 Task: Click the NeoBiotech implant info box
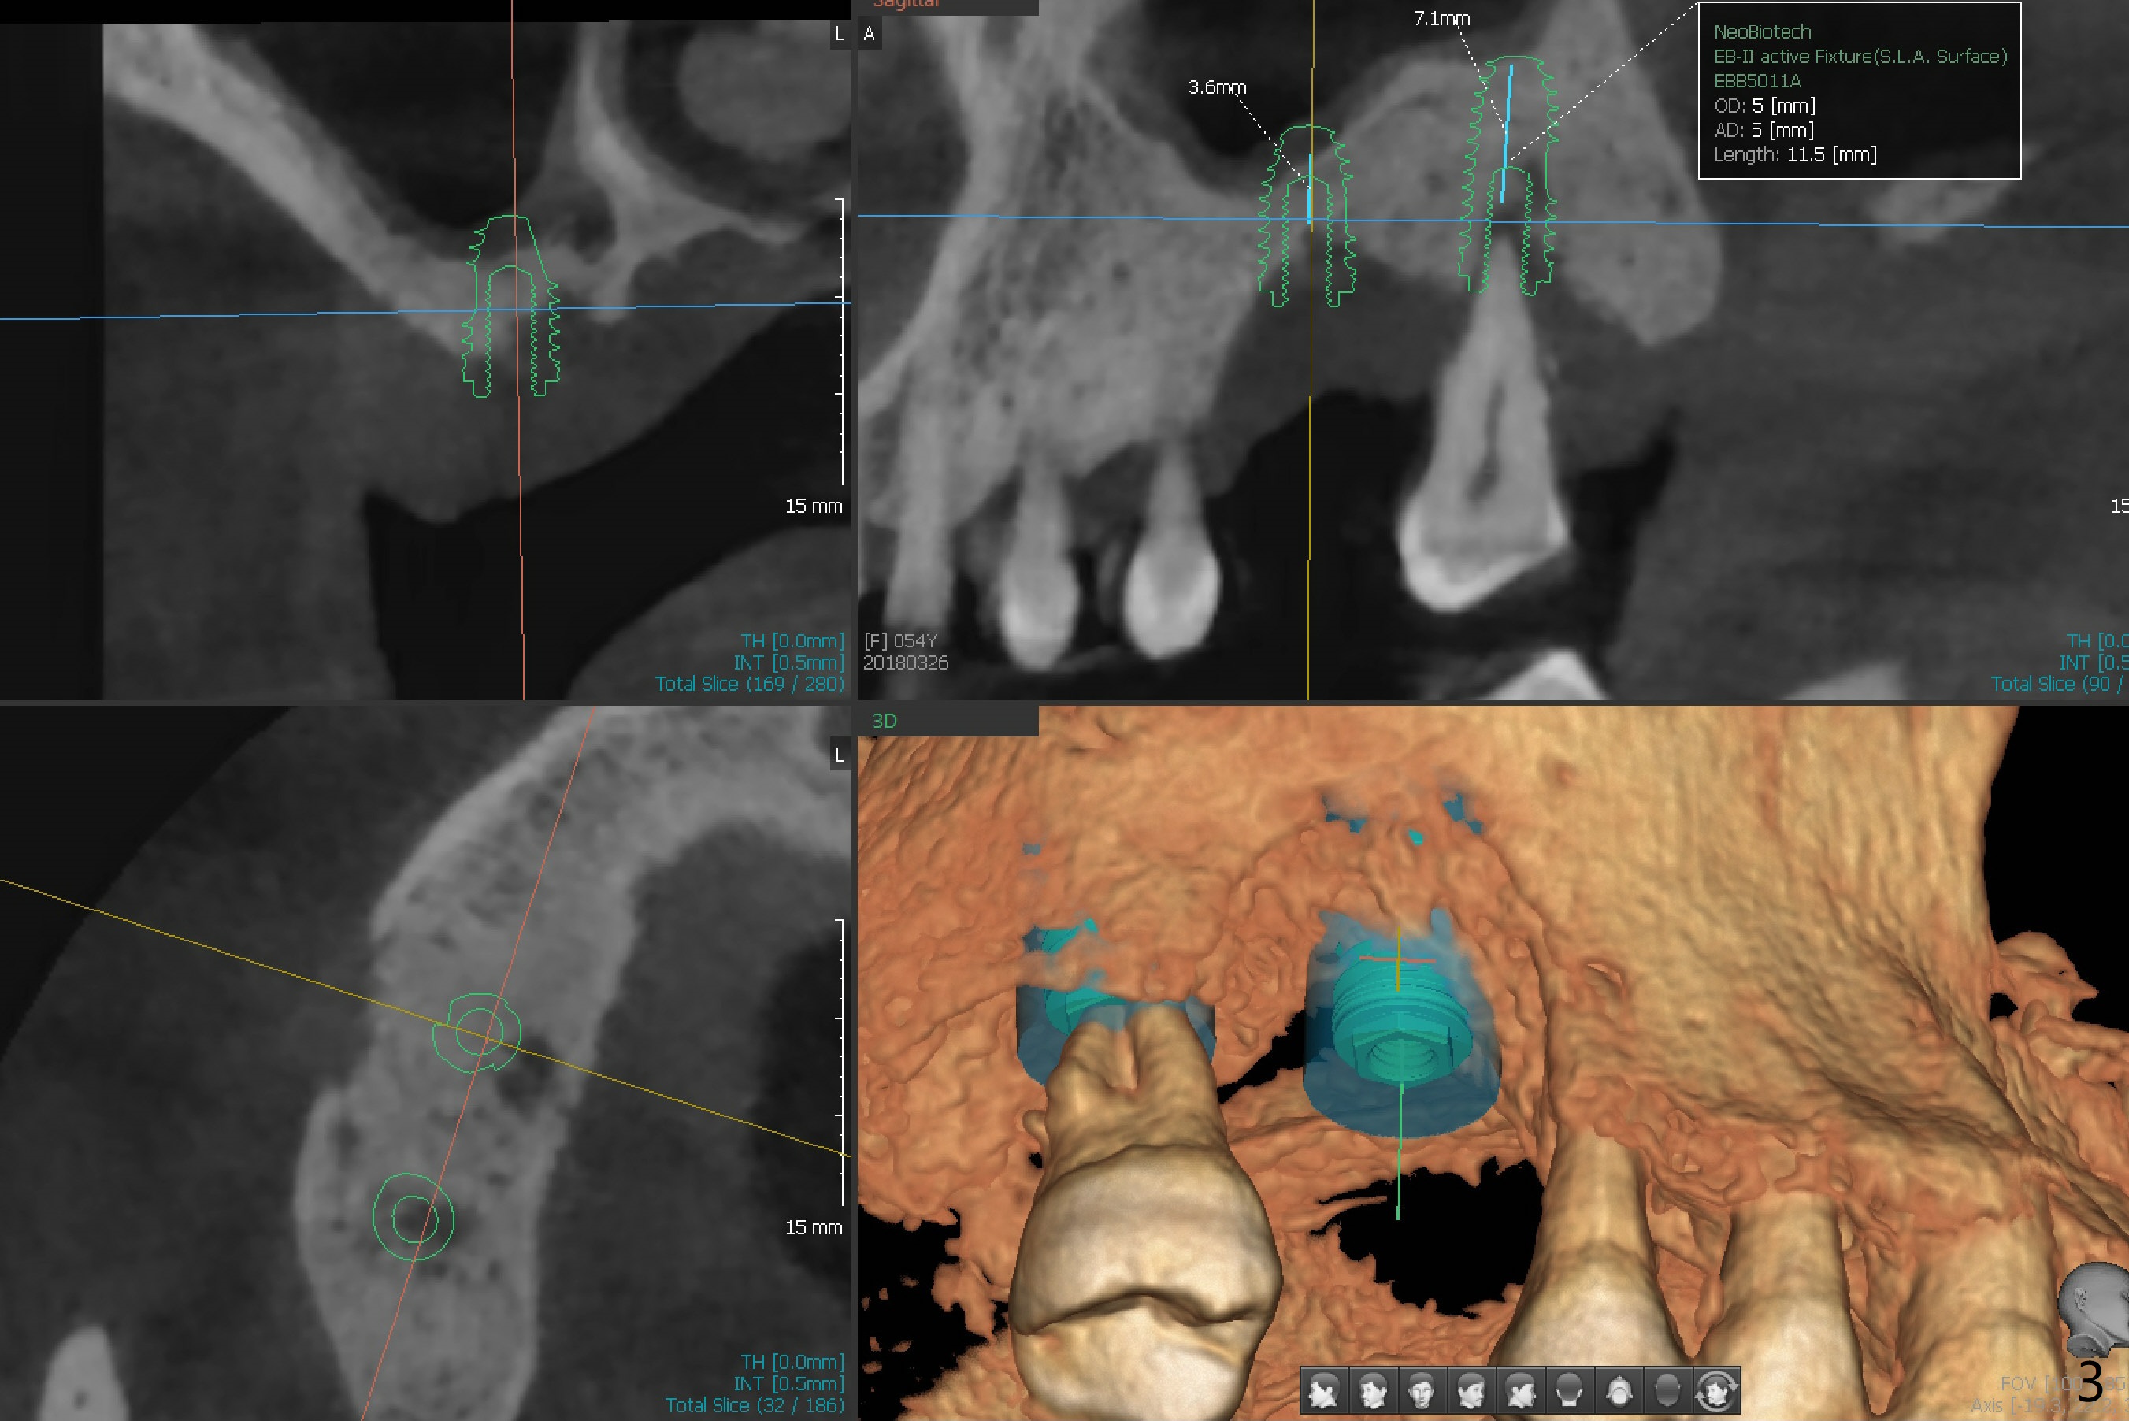(1859, 91)
